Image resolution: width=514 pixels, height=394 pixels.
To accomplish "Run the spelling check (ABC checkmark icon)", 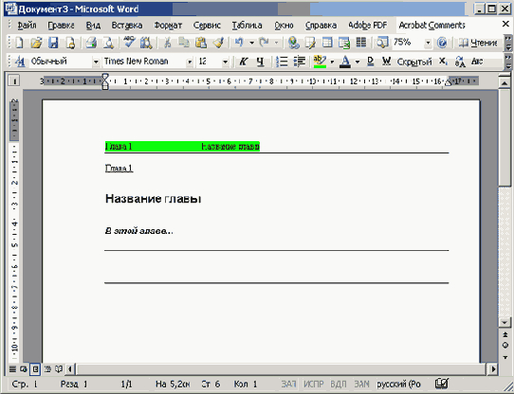I will [129, 43].
